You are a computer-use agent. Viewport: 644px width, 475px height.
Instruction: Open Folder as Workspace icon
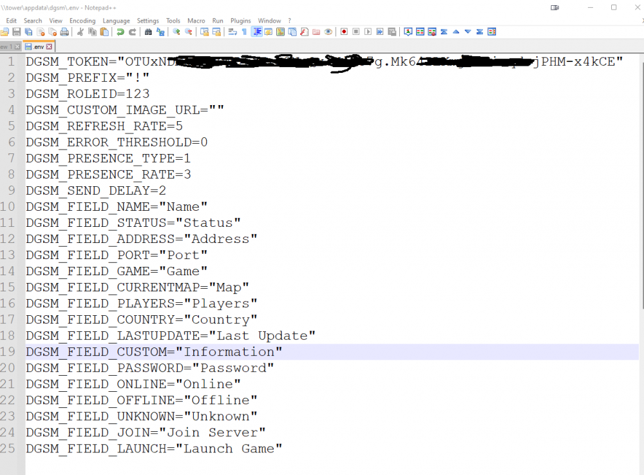(x=316, y=32)
